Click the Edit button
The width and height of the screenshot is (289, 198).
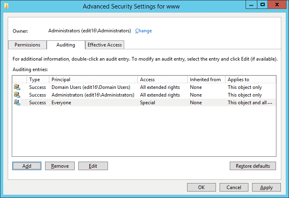point(93,166)
